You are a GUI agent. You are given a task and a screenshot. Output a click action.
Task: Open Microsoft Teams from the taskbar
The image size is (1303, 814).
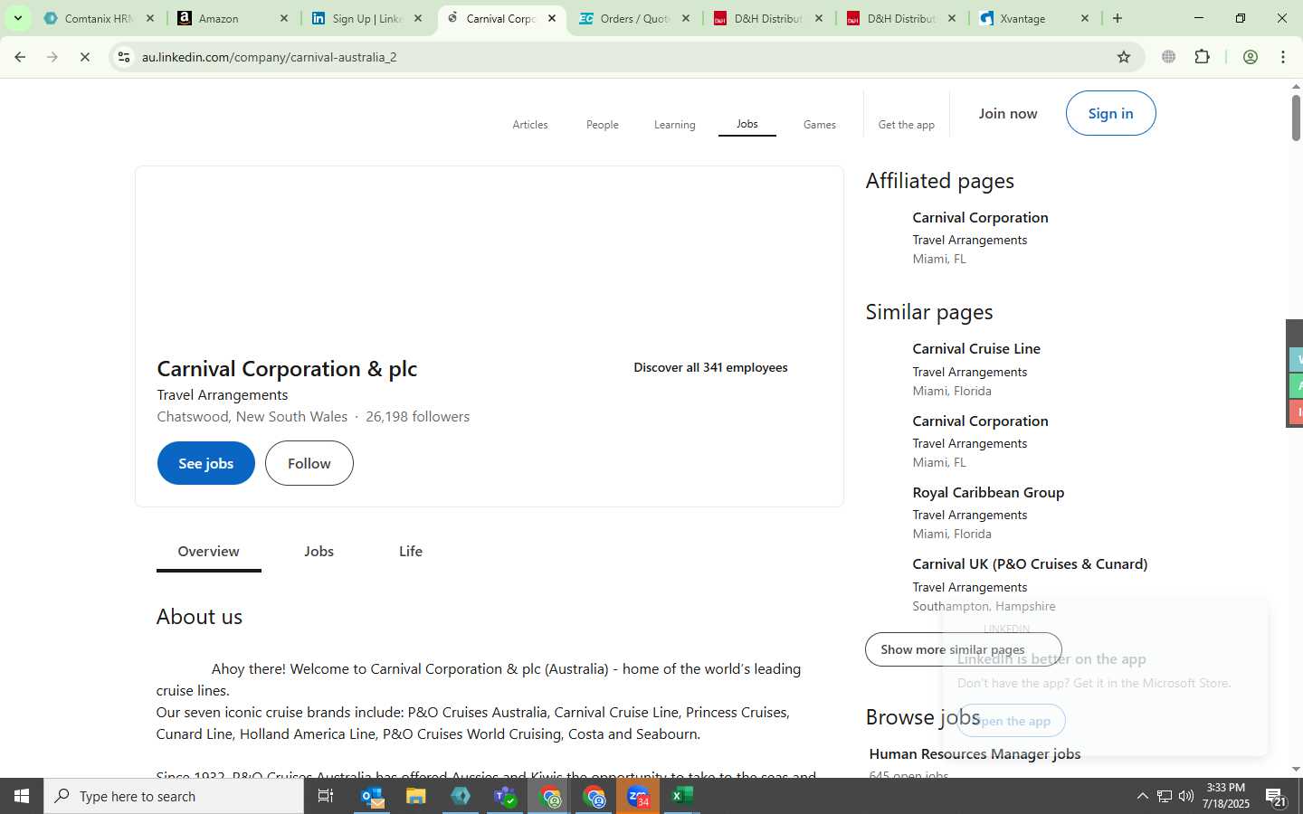pos(505,796)
